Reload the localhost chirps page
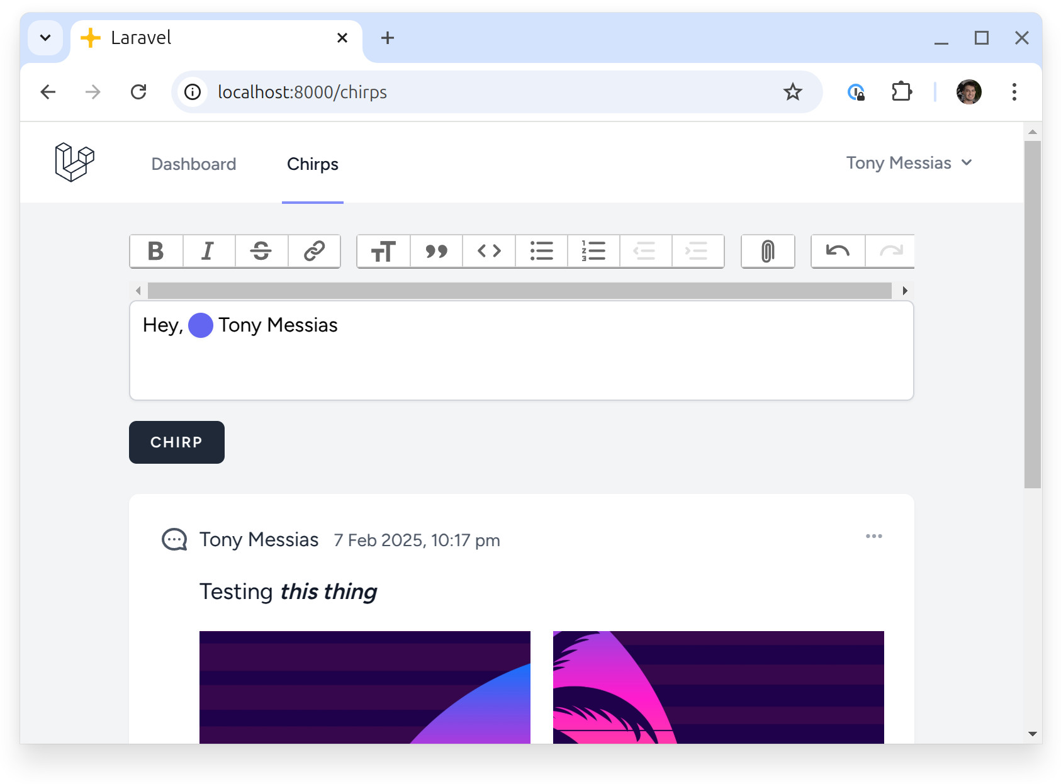Viewport: 1061px width, 784px height. [138, 92]
